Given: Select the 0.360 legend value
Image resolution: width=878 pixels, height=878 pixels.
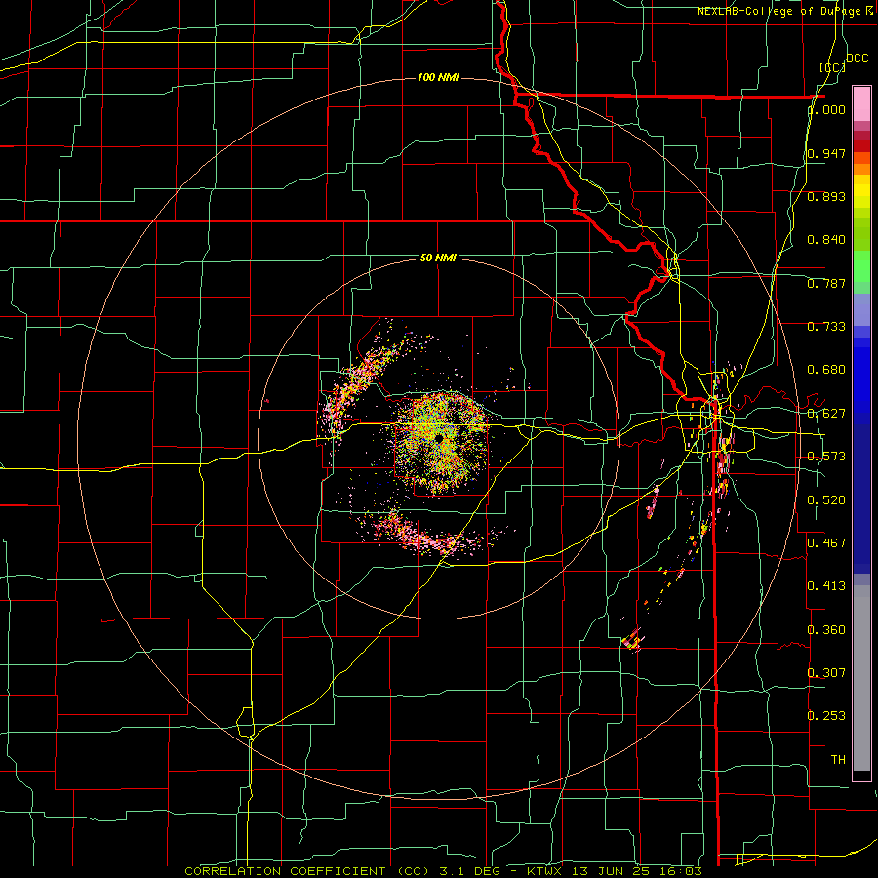Looking at the screenshot, I should [826, 630].
